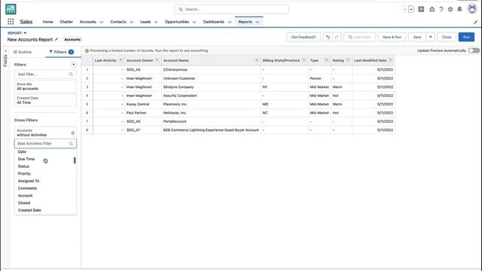
Task: Open the Save button dropdown arrow
Action: coord(430,37)
